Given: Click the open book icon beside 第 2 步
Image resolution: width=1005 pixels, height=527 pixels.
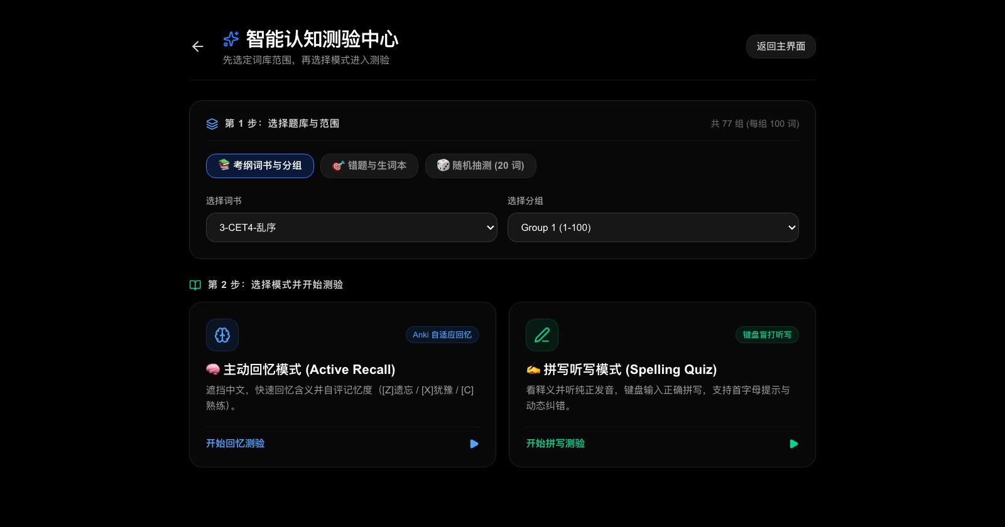Looking at the screenshot, I should (195, 285).
